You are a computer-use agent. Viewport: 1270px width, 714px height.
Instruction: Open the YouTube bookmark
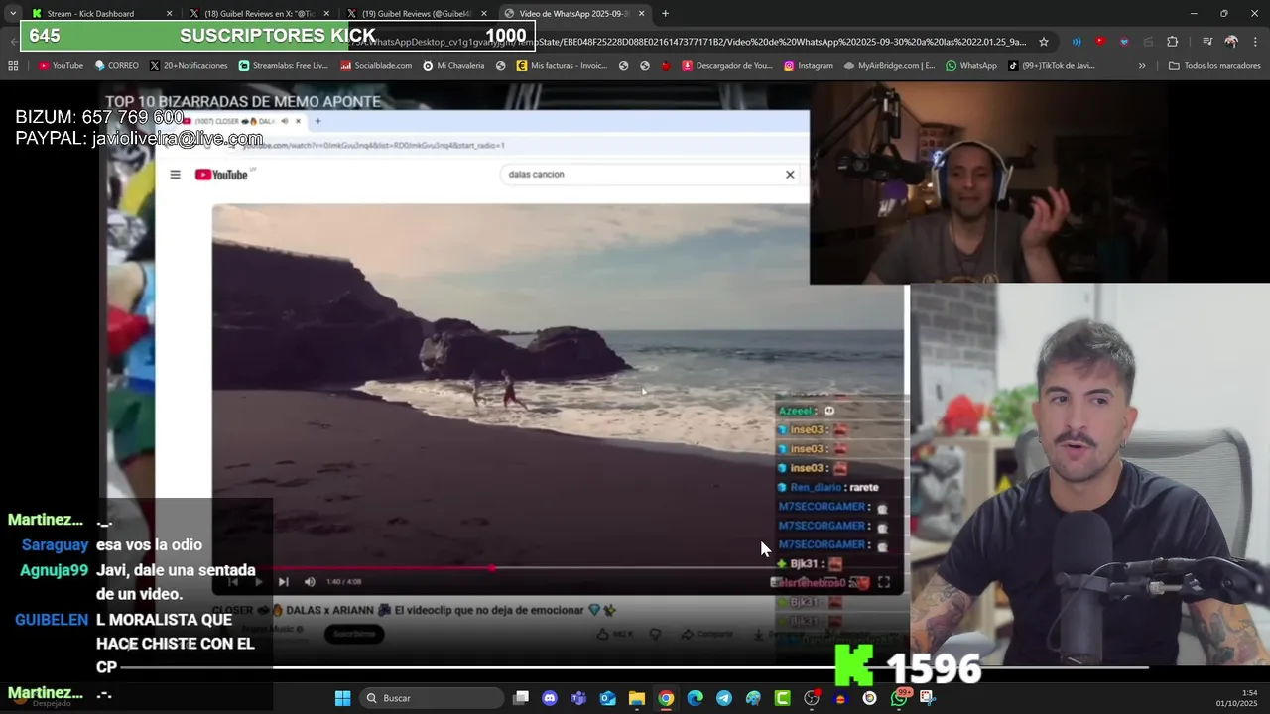61,66
